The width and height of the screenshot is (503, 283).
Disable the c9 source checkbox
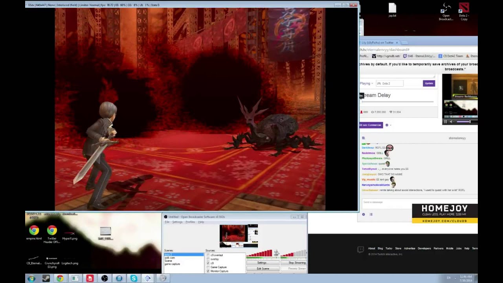tap(208, 263)
